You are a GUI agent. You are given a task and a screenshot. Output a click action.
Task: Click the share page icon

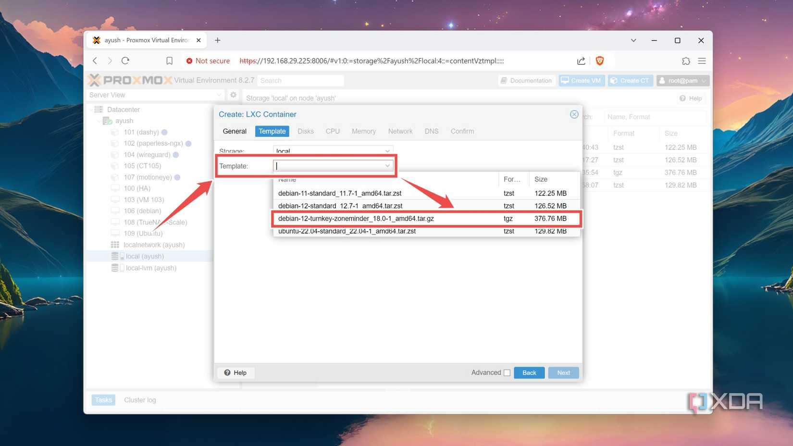click(x=581, y=61)
